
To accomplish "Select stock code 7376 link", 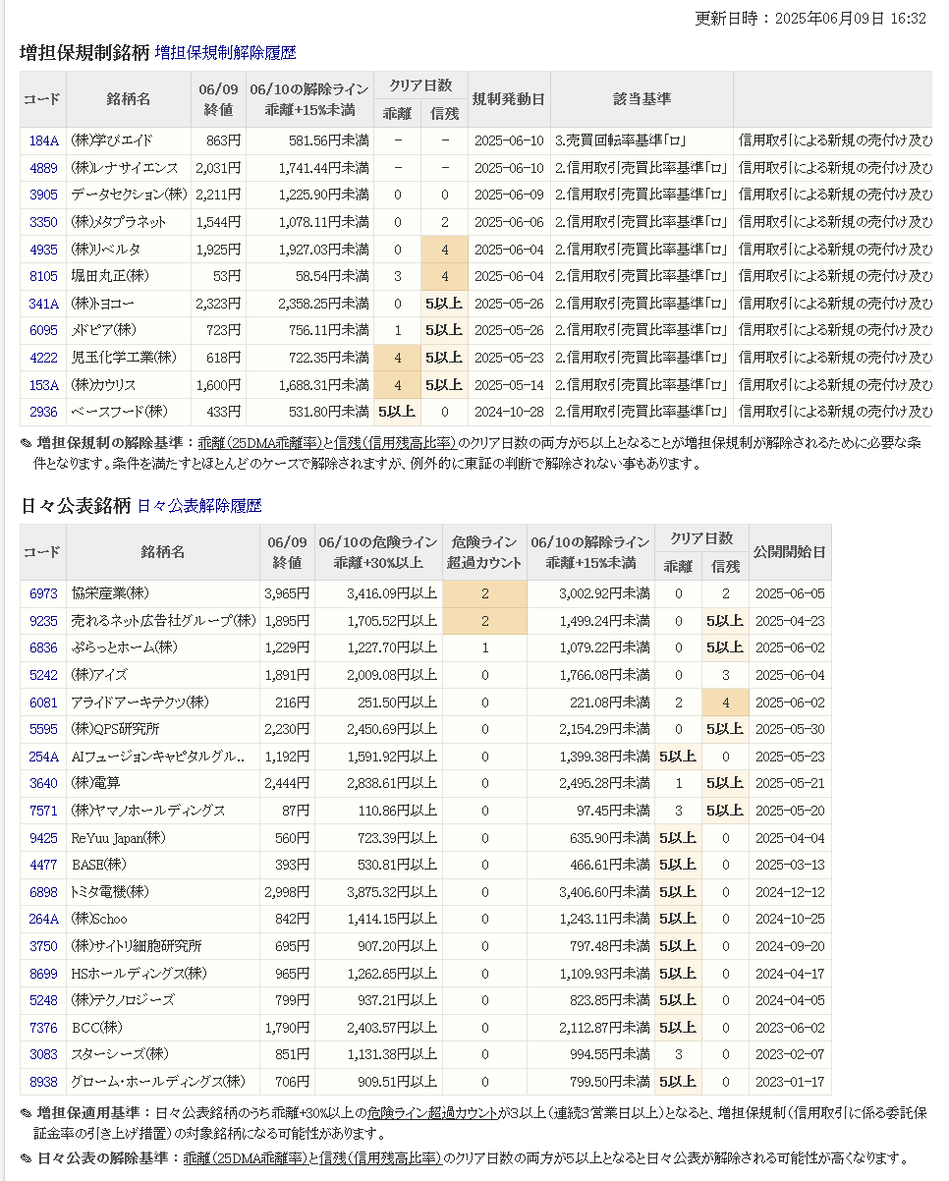I will pyautogui.click(x=43, y=1028).
